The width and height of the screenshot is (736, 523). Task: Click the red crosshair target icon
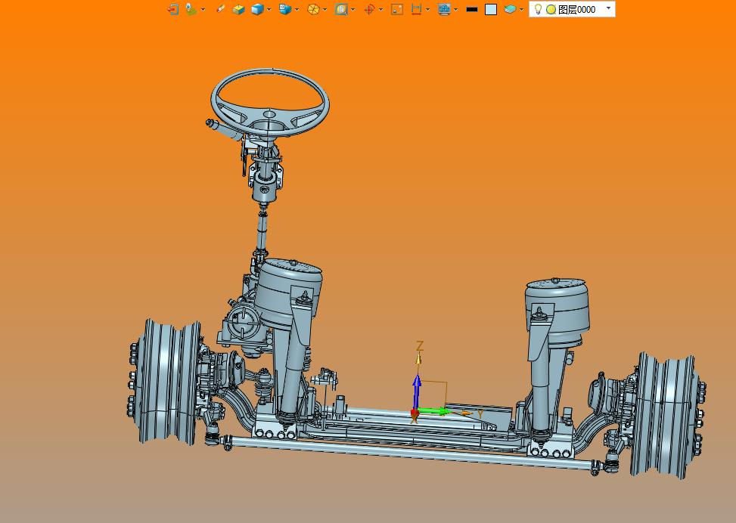[x=369, y=9]
